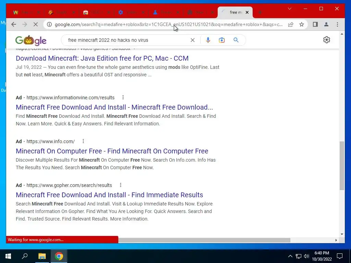The height and width of the screenshot is (263, 351).
Task: Switch to the Chrome Web Store tab
Action: 97,12
